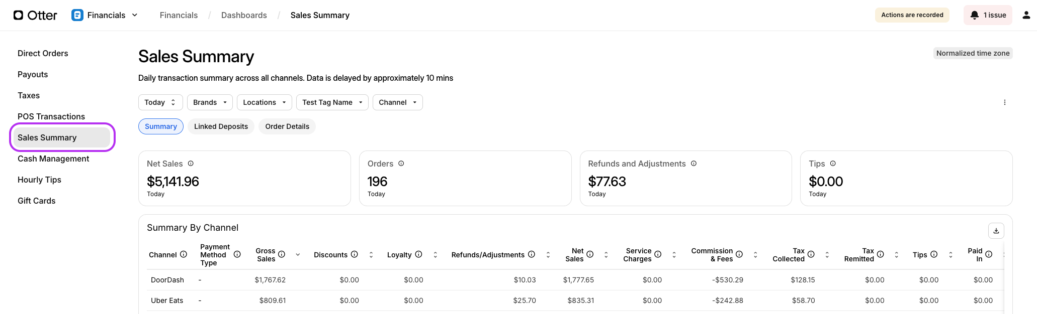Screen dimensions: 1037x314
Task: Click Net Sales column info icon
Action: point(590,254)
